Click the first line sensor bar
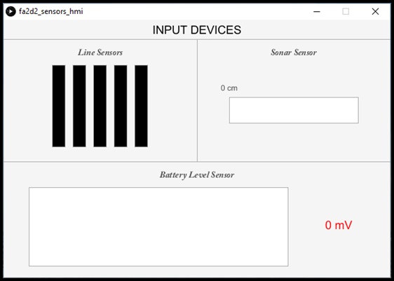 click(x=59, y=106)
